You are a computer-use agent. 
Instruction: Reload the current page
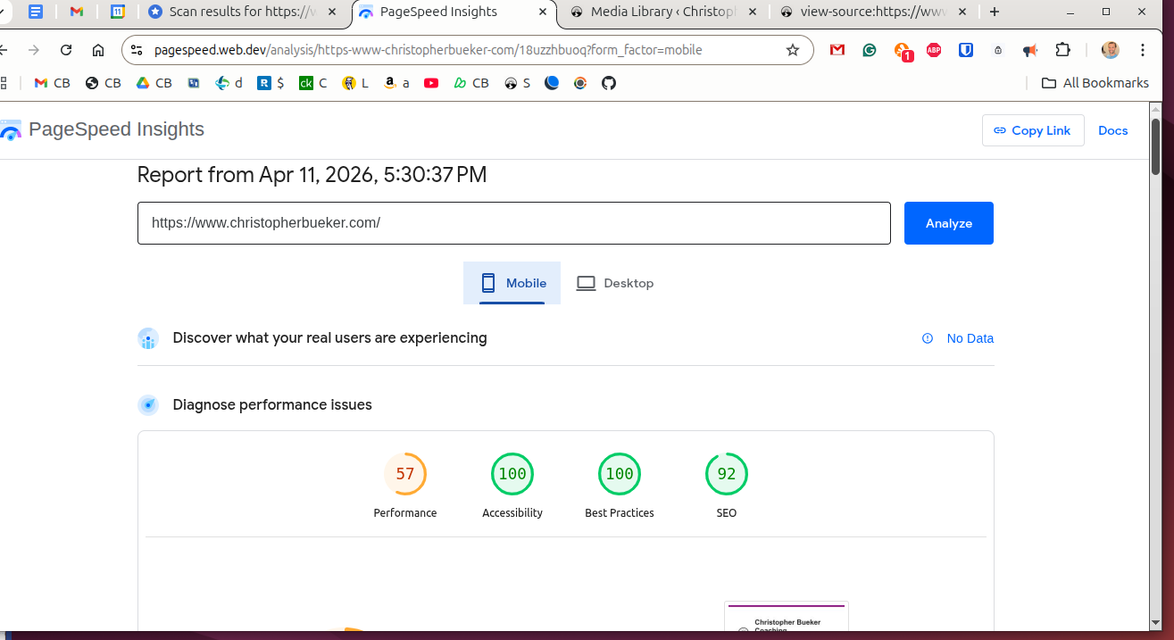tap(66, 50)
